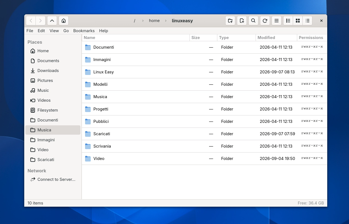This screenshot has width=349, height=224.
Task: Click linuxeasy in the path bar
Action: click(182, 21)
